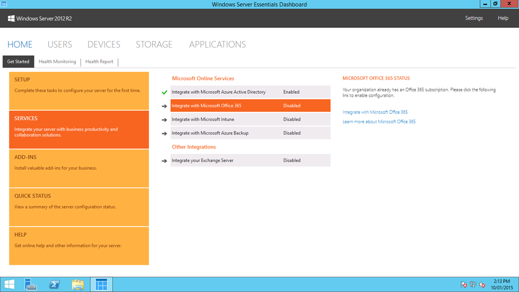Click the Help button in the header
The image size is (519, 292).
point(503,18)
